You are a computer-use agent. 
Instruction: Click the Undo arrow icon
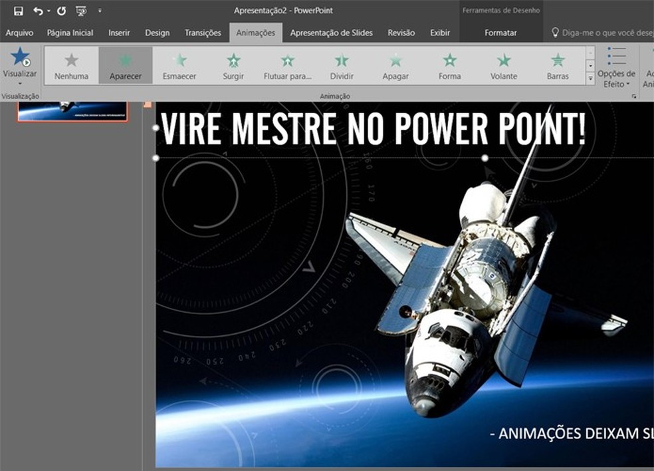click(x=38, y=11)
